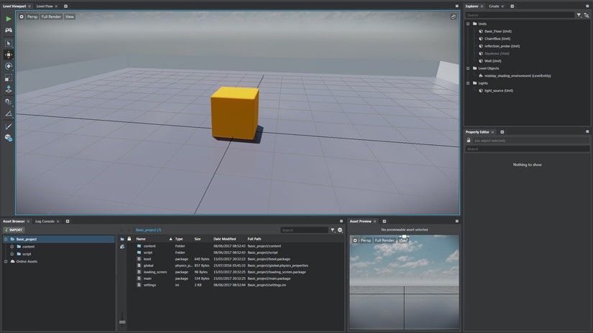This screenshot has width=593, height=333.
Task: Open the Asset Browser settings gear
Action: tap(340, 230)
